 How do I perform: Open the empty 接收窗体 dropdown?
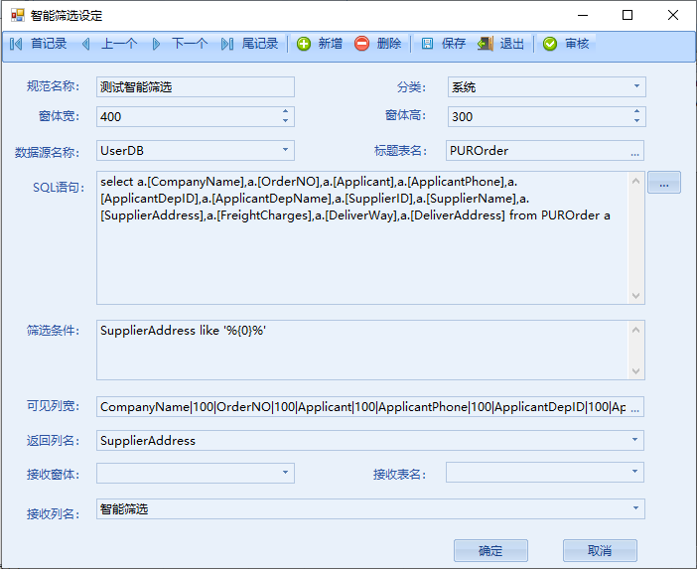[x=285, y=473]
